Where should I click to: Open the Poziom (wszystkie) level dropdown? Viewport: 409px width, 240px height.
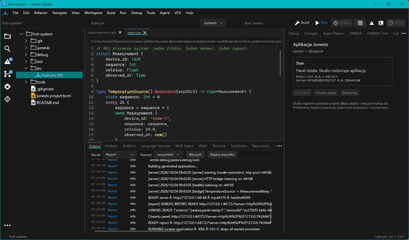pos(168,155)
